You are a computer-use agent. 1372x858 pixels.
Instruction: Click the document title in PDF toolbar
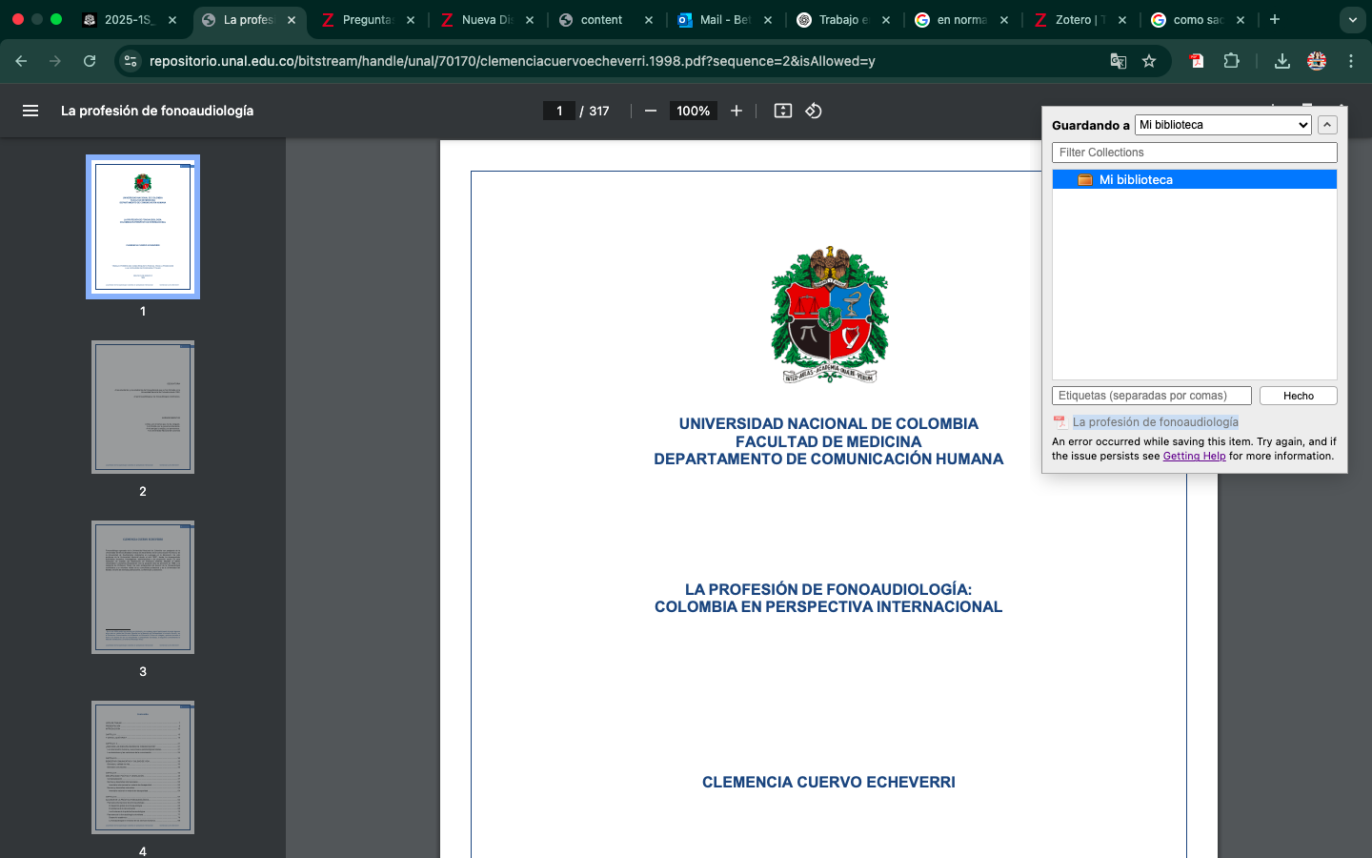pyautogui.click(x=157, y=111)
